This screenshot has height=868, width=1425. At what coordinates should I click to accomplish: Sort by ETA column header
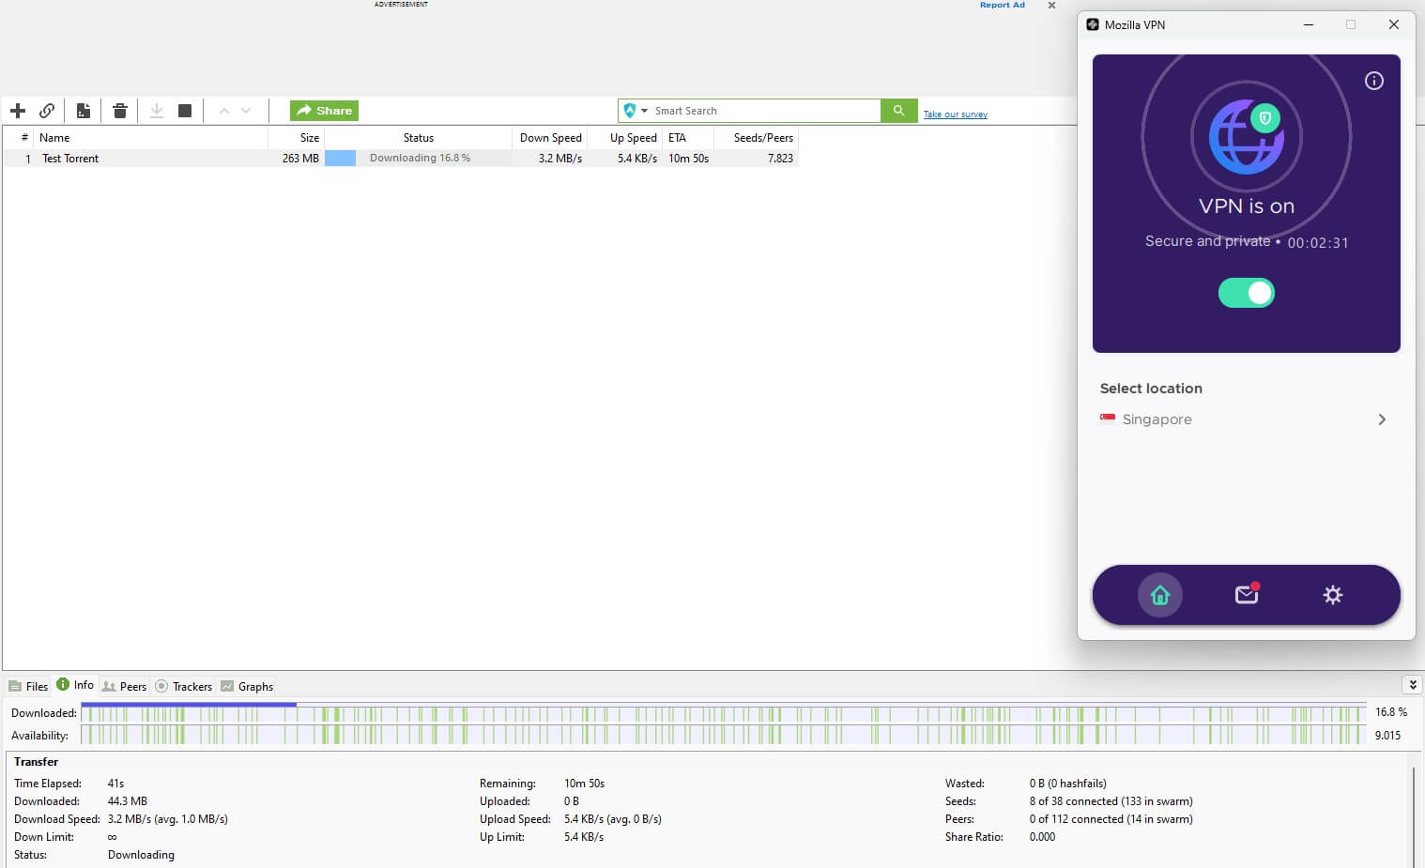(x=687, y=138)
